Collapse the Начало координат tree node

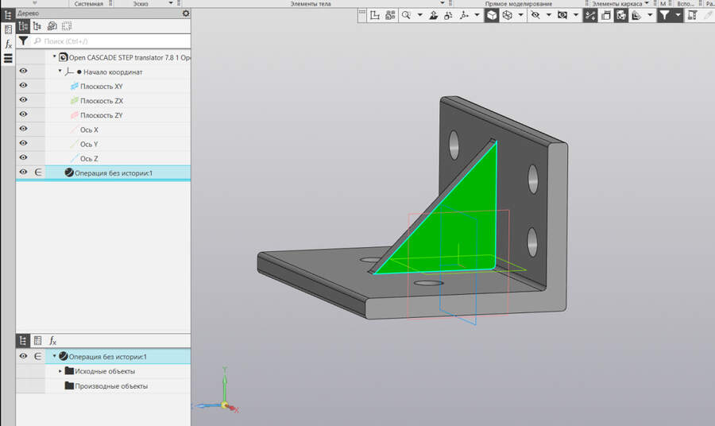click(x=60, y=72)
